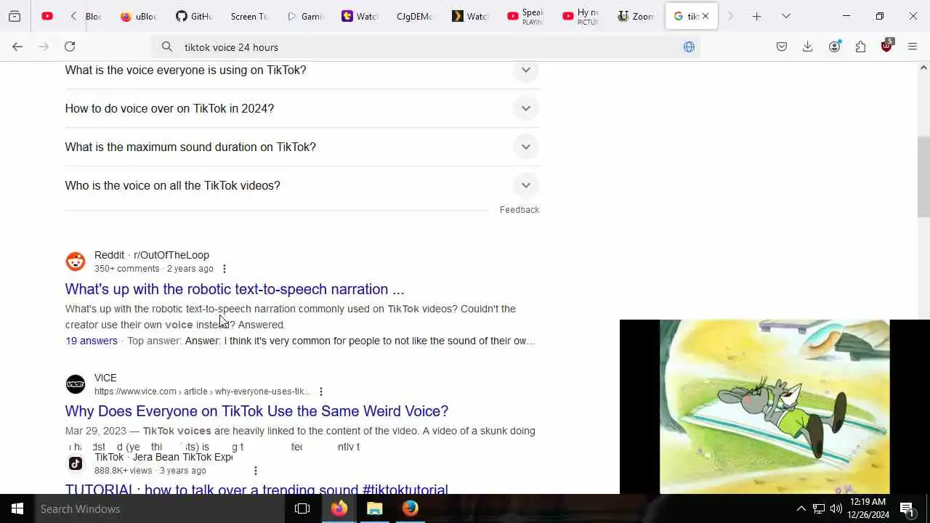The height and width of the screenshot is (523, 930).
Task: Click the VICE favicon in search result
Action: tap(76, 384)
